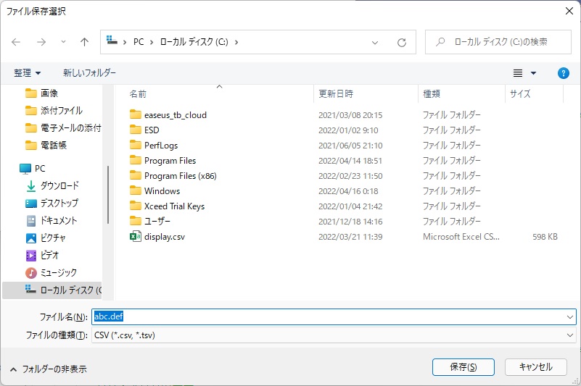Image resolution: width=581 pixels, height=386 pixels.
Task: Select the Xceed Trial Keys folder icon
Action: click(x=135, y=206)
